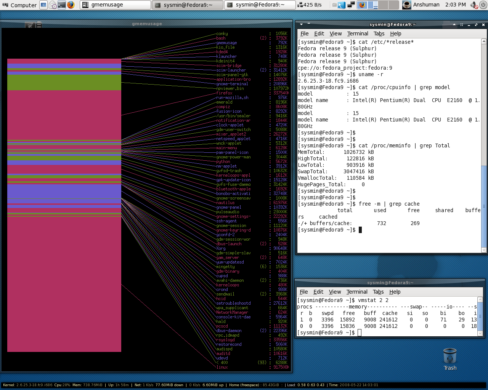Toggle mute on the speaker icon near the clock
Screen dimensions: 488x390
tap(474, 5)
